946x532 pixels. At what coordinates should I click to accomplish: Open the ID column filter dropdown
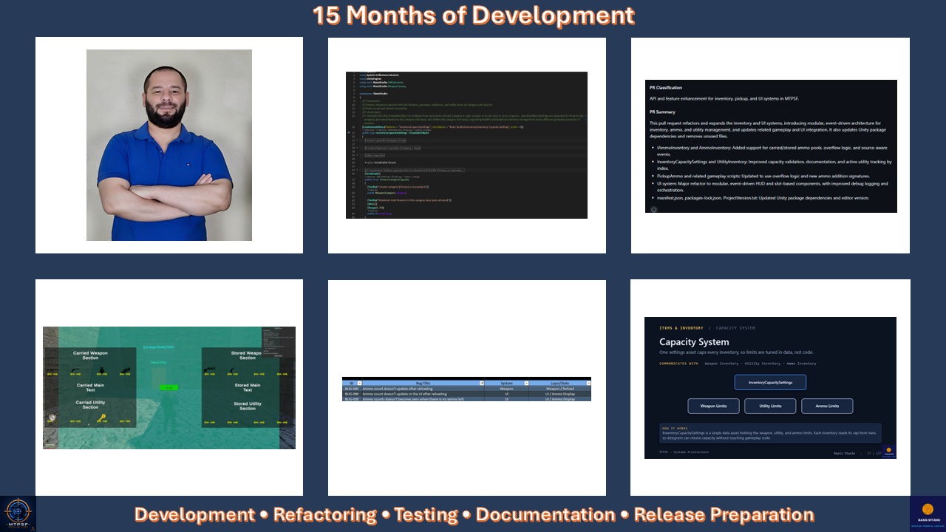click(x=359, y=383)
